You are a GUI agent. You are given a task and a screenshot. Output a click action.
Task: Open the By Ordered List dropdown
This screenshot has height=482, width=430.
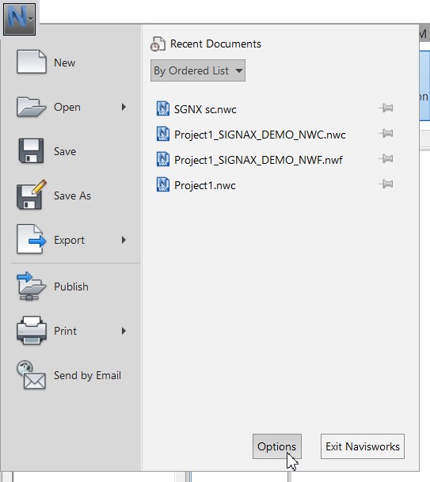198,70
